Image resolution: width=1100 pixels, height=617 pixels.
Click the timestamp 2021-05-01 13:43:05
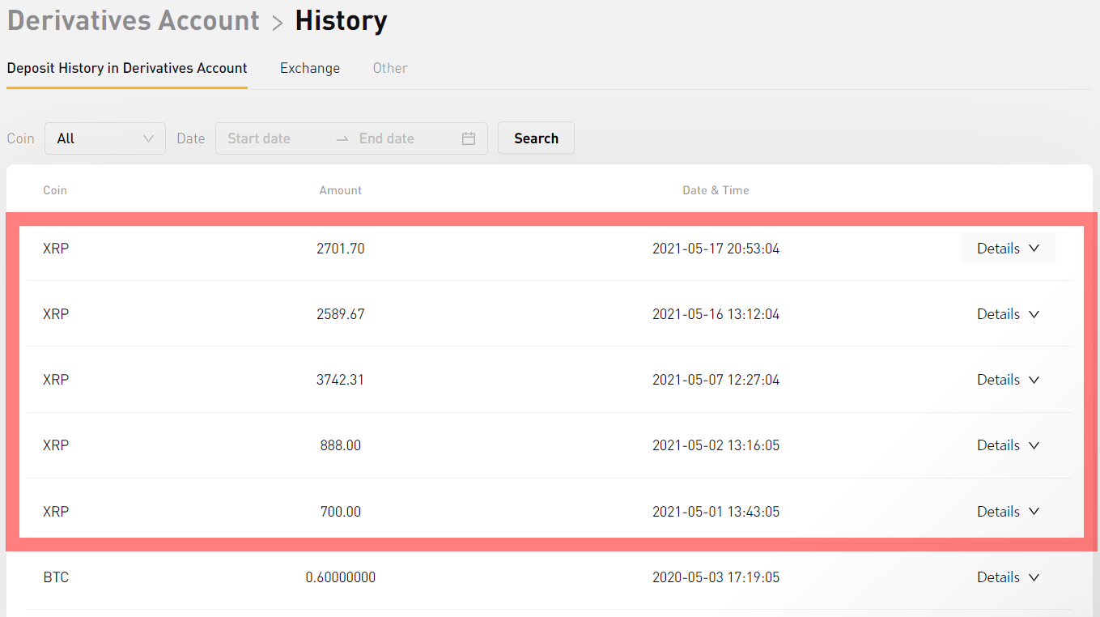point(716,512)
